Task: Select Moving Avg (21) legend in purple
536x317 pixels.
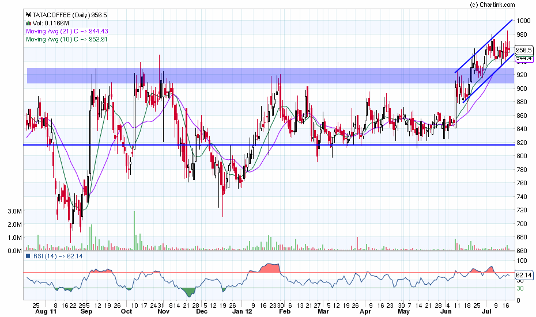Action: point(67,32)
